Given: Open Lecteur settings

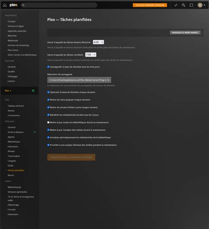Looking at the screenshot, I should pos(11,81).
